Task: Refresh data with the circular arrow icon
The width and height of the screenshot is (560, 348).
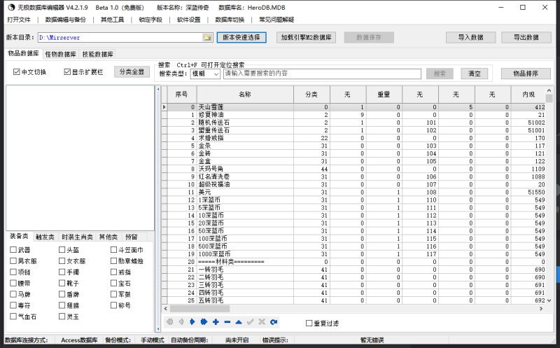Action: 274,322
